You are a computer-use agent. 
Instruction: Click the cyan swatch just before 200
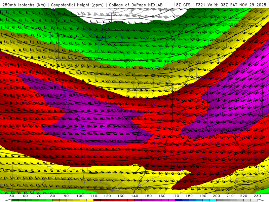(213, 200)
